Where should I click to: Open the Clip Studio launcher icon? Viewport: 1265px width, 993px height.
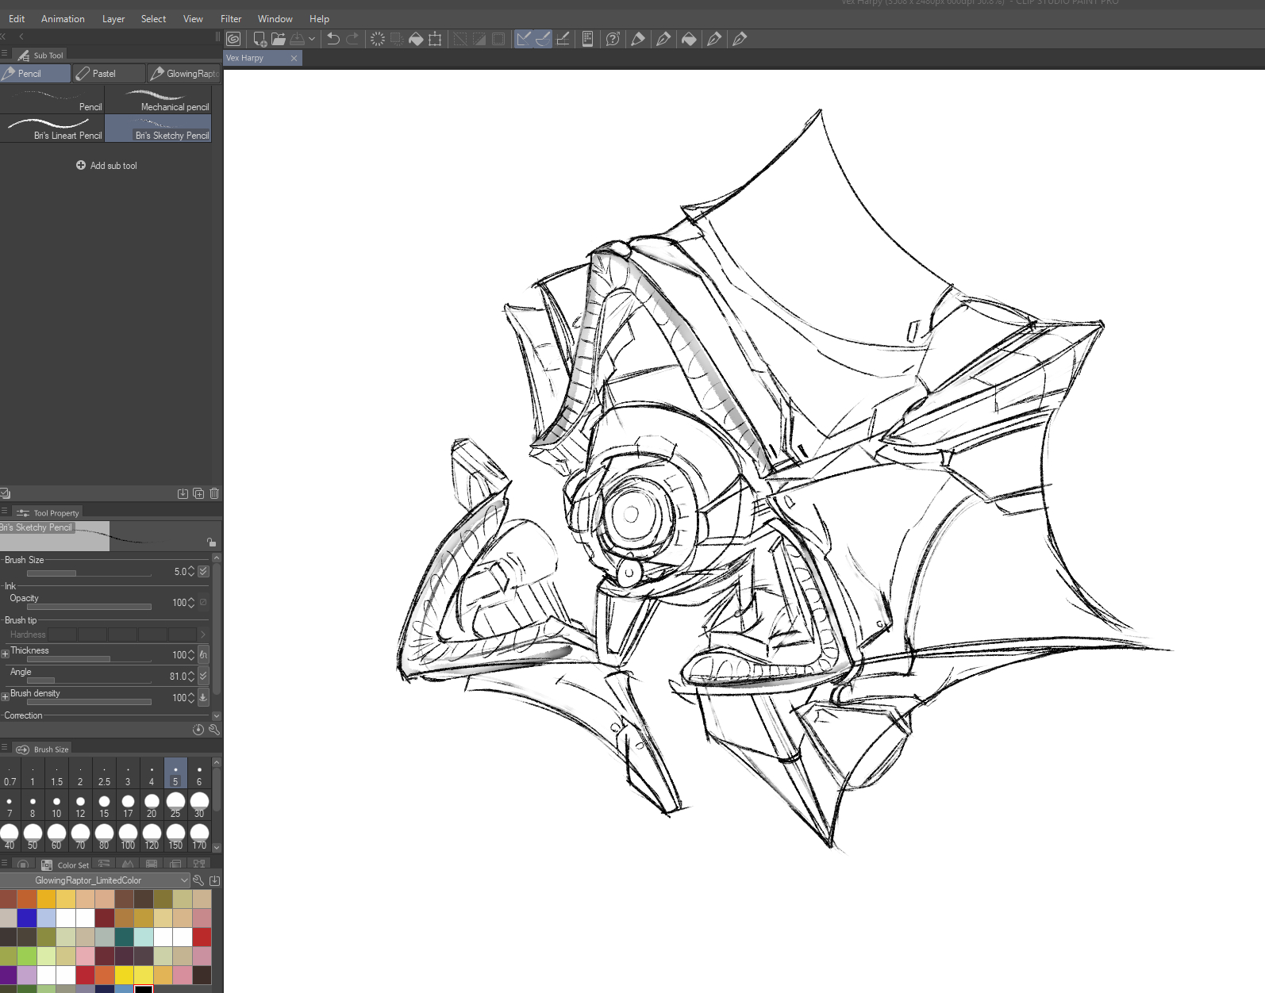click(x=233, y=39)
